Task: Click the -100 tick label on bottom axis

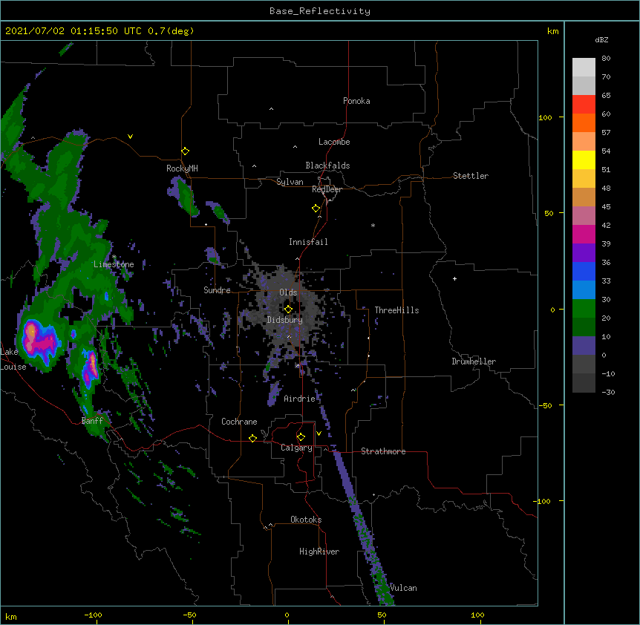Action: pos(93,615)
